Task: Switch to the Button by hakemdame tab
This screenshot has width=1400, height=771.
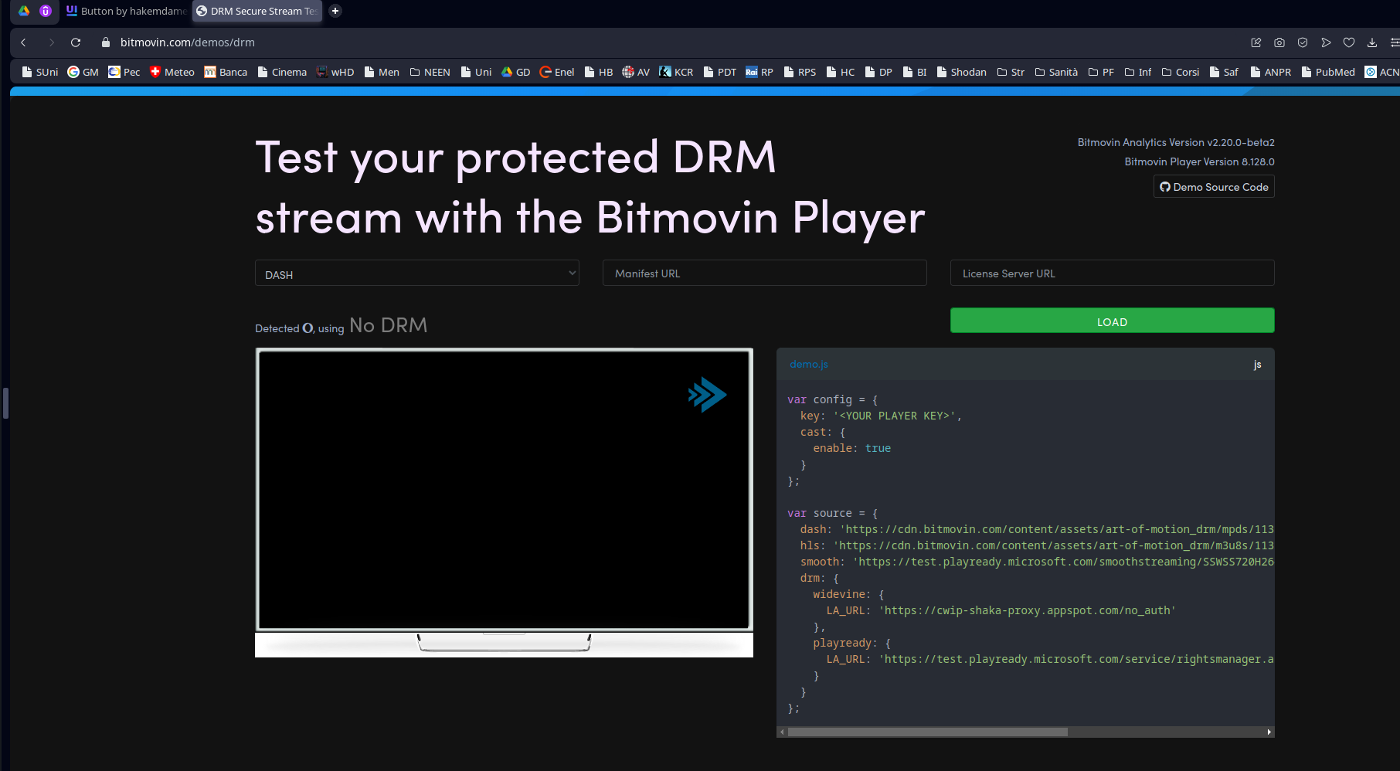Action: (126, 11)
